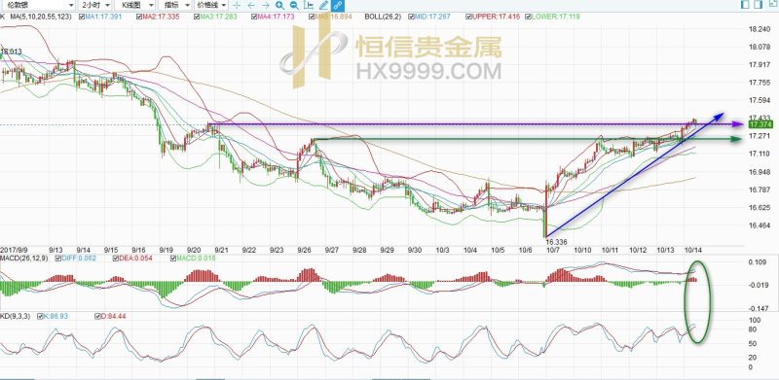Toggle the KD K line checkbox

(x=40, y=316)
